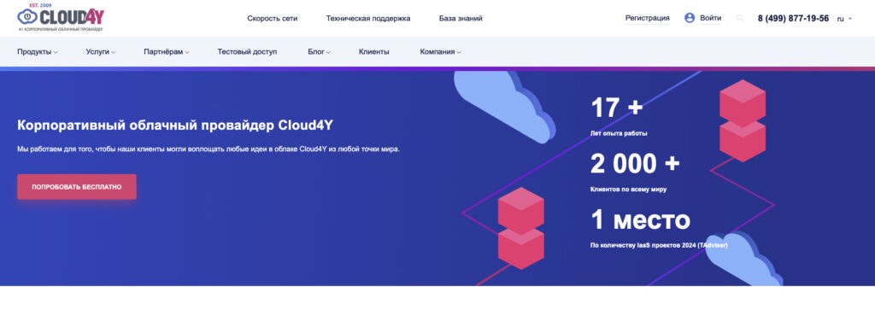Screen dimensions: 875x310
Task: Click the text Лет опыта работы
Action: tap(619, 134)
